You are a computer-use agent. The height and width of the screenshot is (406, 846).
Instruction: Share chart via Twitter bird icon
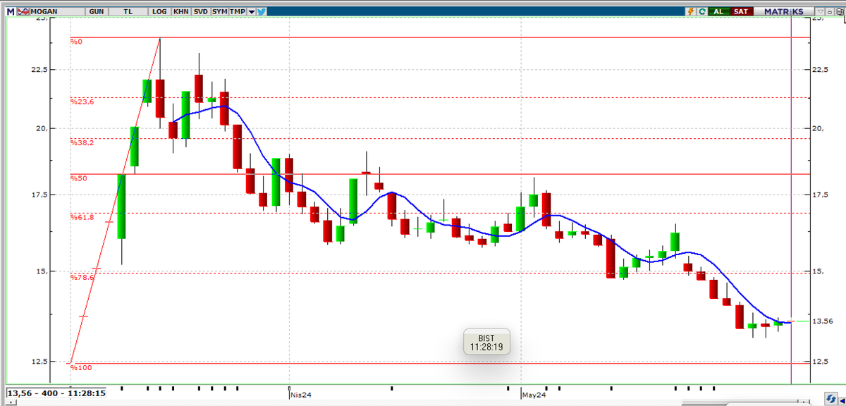(262, 12)
